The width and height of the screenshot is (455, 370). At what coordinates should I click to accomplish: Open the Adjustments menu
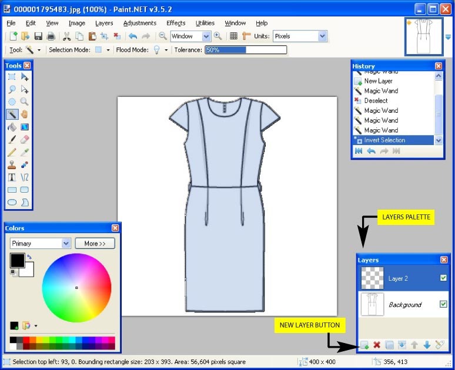click(140, 23)
